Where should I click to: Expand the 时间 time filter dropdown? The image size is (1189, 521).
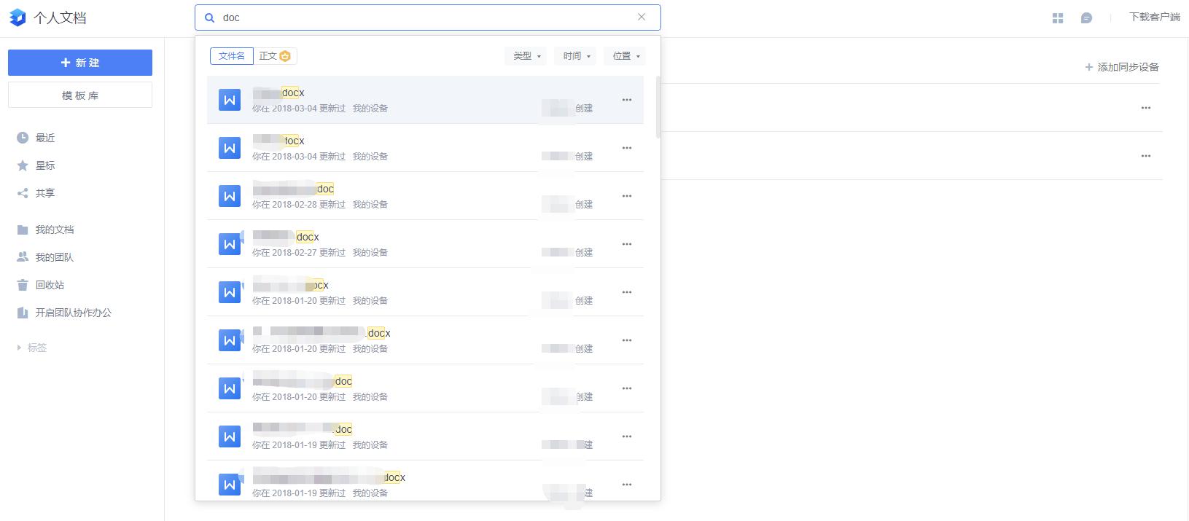(576, 56)
